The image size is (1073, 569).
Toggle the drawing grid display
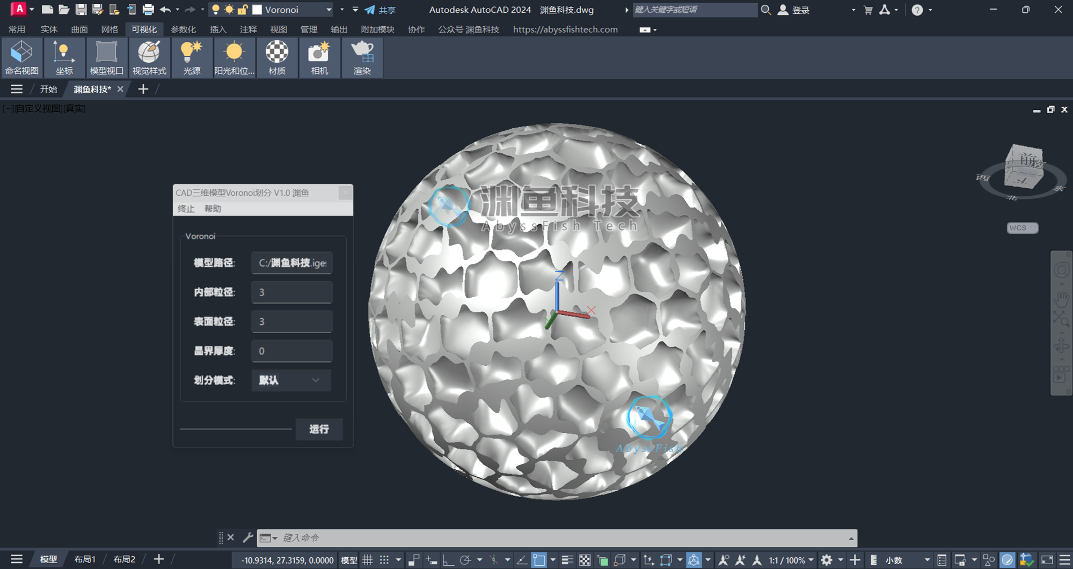point(368,560)
